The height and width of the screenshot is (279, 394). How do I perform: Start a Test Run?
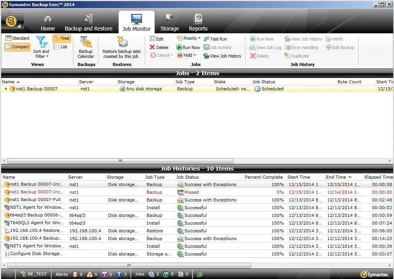pyautogui.click(x=215, y=39)
